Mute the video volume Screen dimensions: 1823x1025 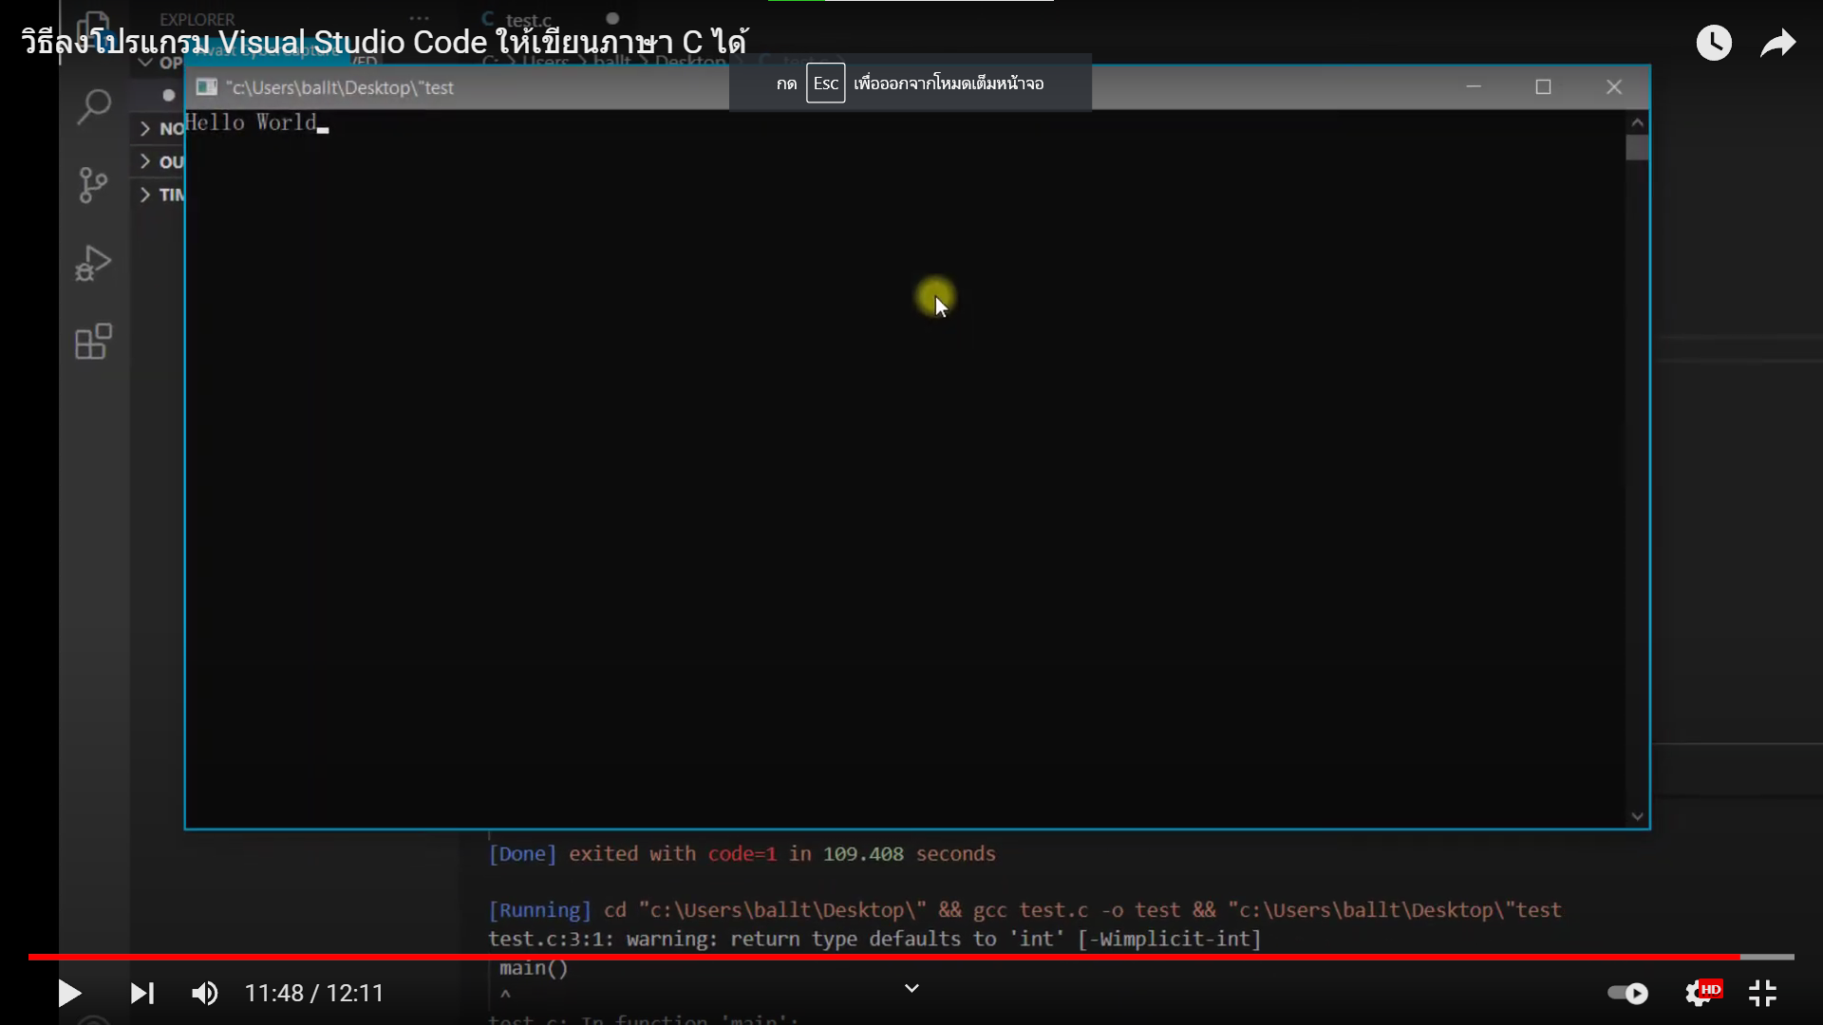tap(204, 993)
